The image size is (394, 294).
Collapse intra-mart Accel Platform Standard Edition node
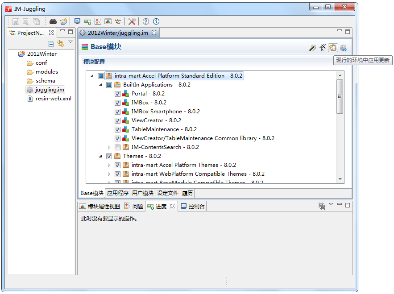point(92,76)
